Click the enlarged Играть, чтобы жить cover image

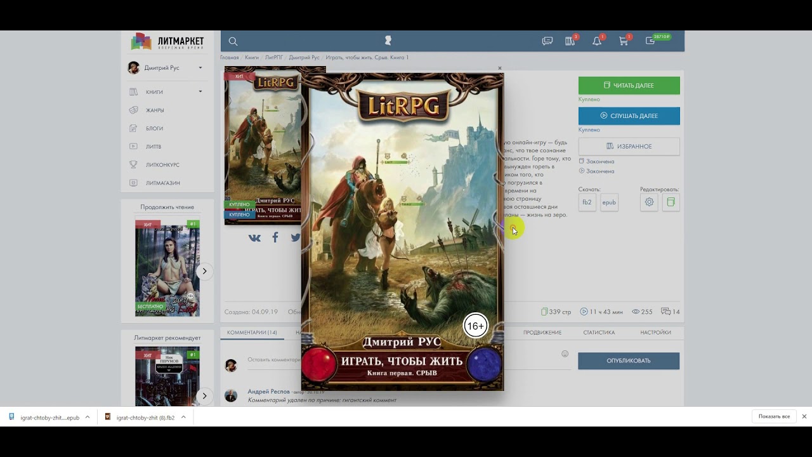click(x=402, y=232)
